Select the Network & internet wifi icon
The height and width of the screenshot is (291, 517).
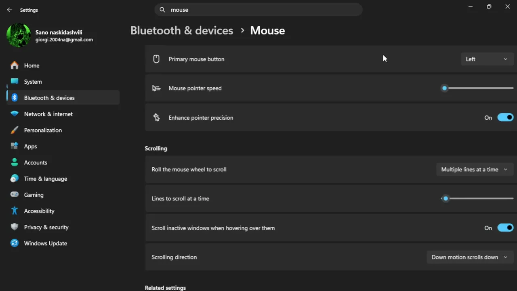click(x=15, y=114)
